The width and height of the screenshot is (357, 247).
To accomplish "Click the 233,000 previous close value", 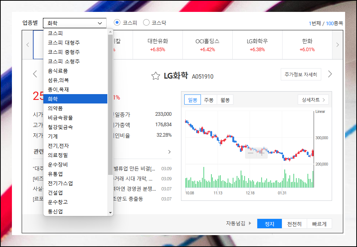I will point(163,114).
